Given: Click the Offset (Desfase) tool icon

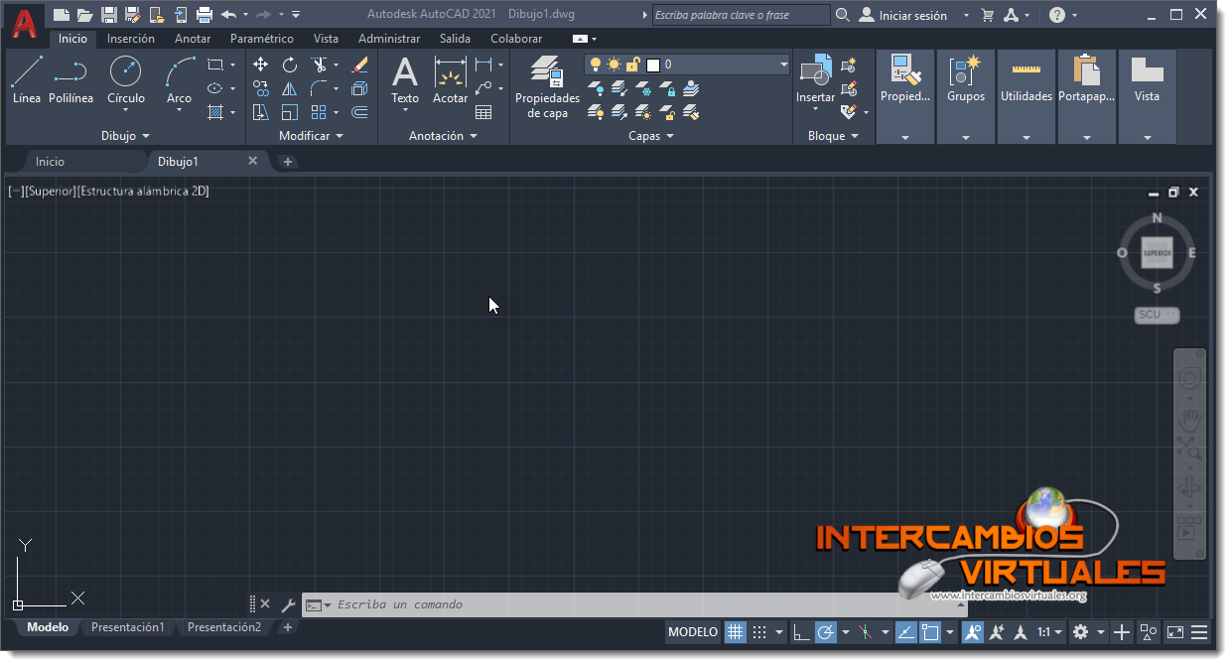Looking at the screenshot, I should 359,112.
